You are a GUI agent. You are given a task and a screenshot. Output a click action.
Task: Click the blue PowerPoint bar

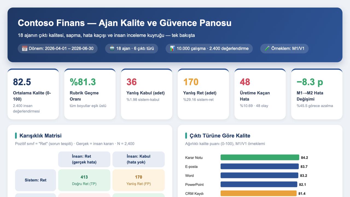click(x=259, y=184)
